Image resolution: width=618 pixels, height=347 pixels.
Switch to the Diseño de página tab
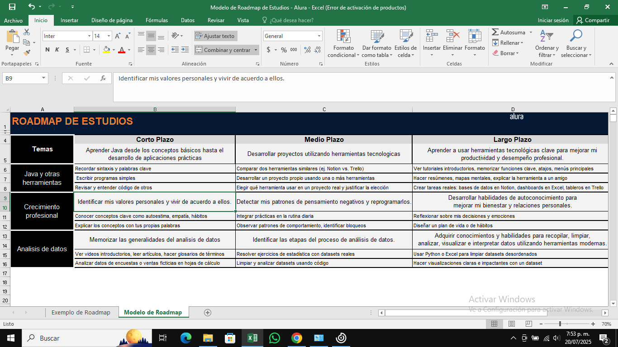pos(112,20)
